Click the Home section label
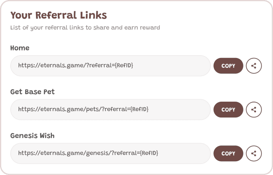 (x=20, y=48)
